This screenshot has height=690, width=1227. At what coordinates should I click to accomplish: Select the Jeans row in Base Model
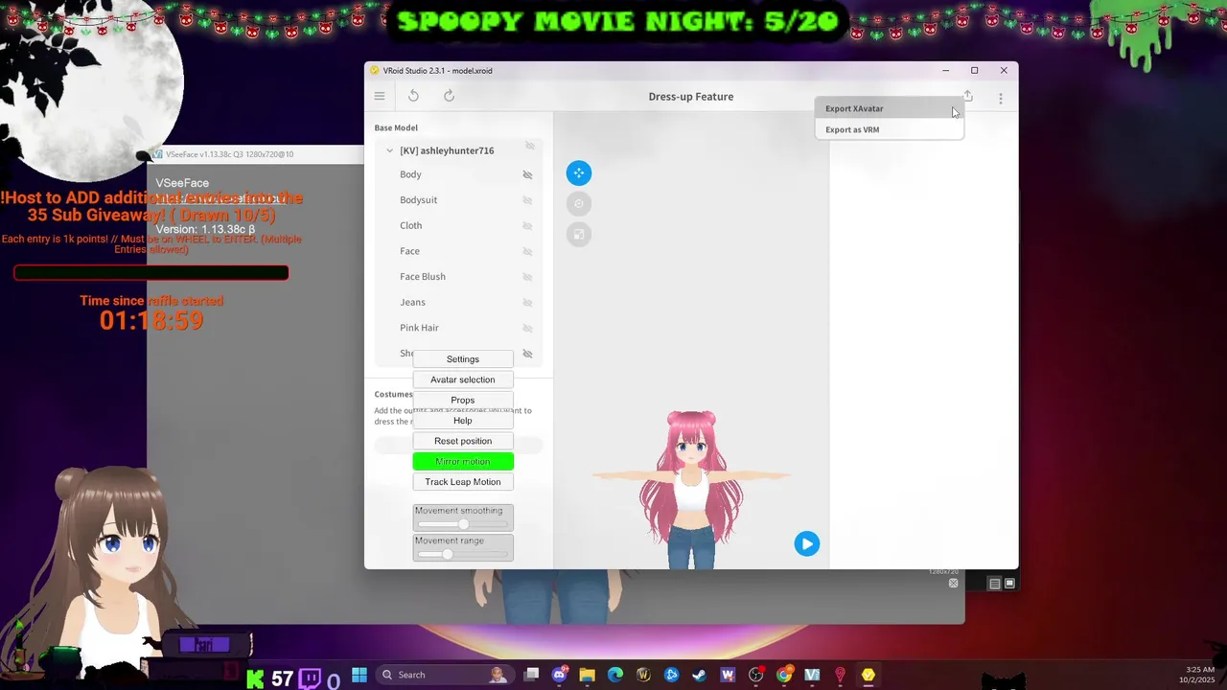pos(460,302)
